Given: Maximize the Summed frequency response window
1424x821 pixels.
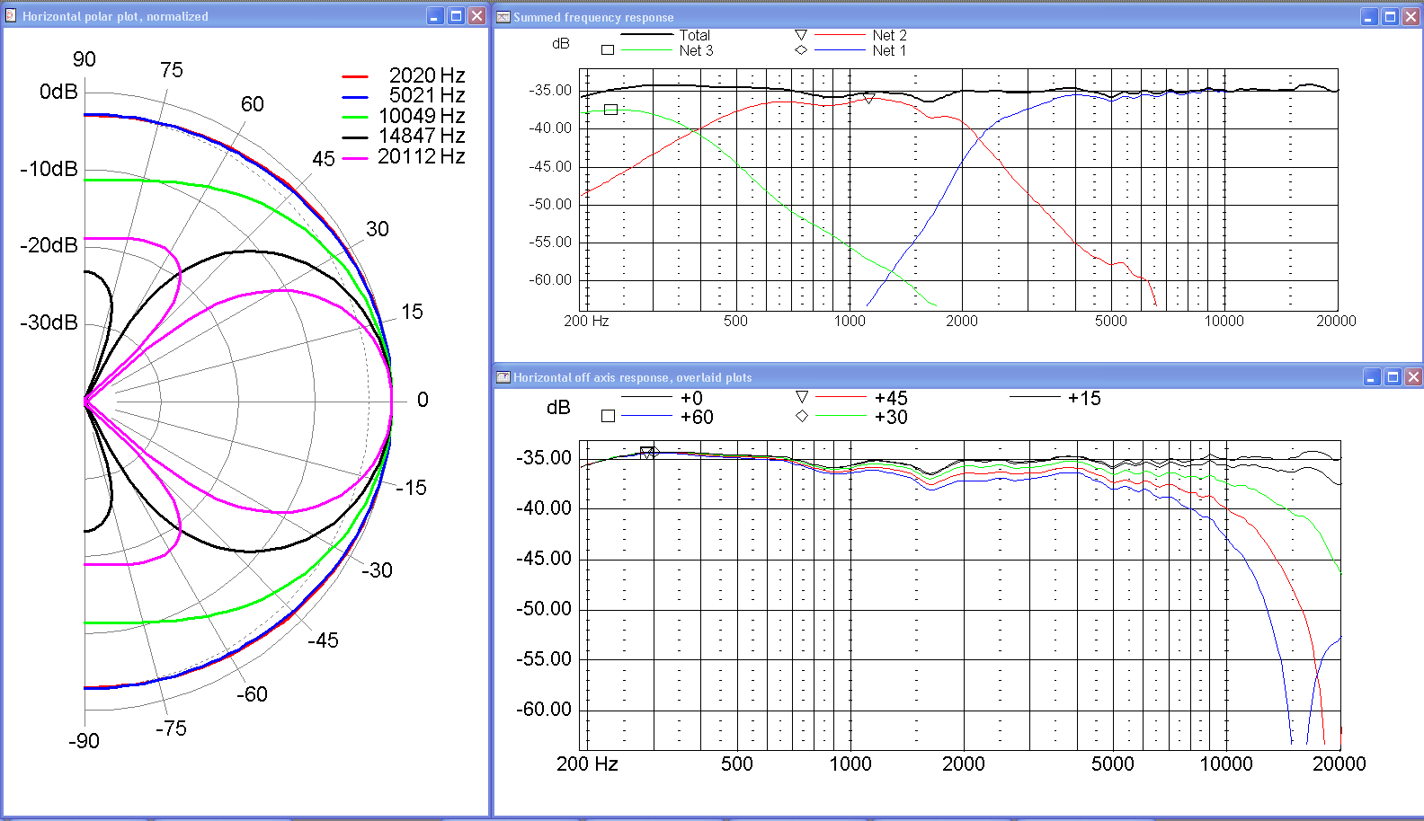Looking at the screenshot, I should click(1390, 17).
